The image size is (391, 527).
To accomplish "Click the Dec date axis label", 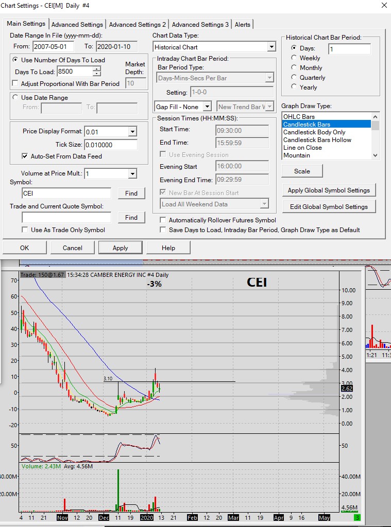I will (104, 518).
